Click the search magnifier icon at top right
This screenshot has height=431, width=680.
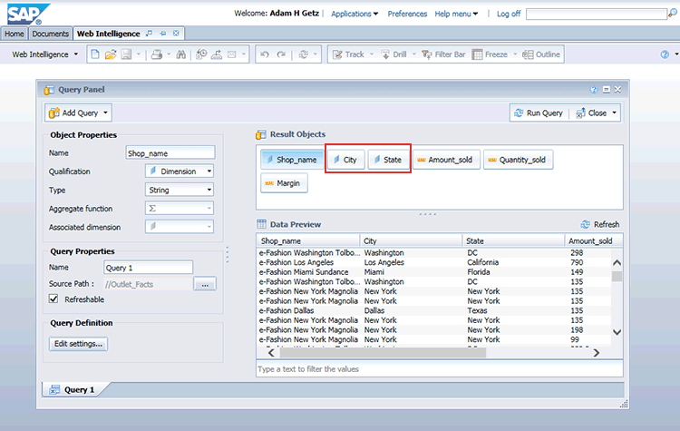pyautogui.click(x=673, y=14)
